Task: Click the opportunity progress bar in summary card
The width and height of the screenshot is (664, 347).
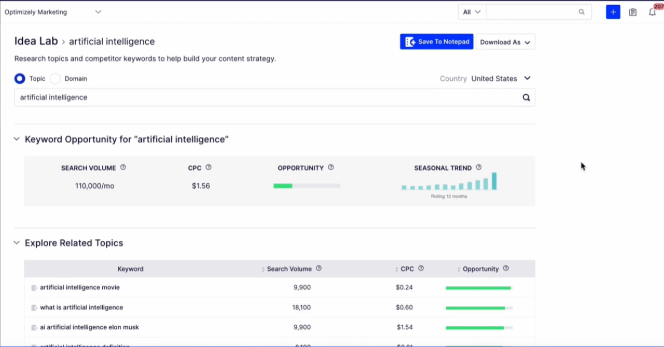Action: point(307,186)
